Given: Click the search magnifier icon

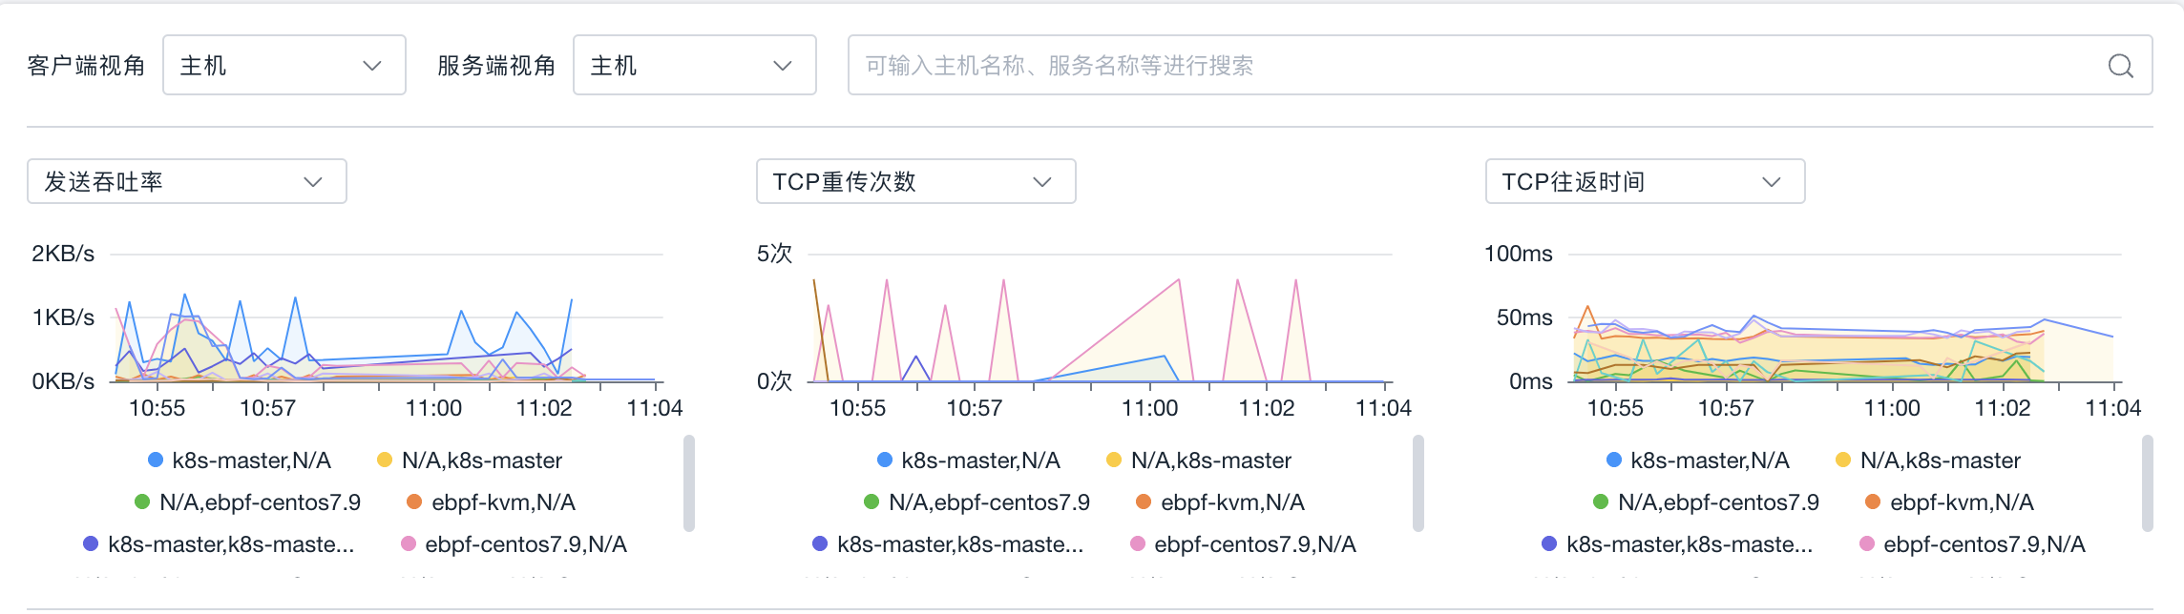Looking at the screenshot, I should click(2120, 66).
